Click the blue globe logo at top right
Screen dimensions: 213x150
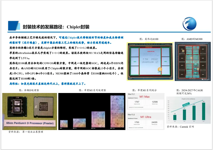point(189,24)
